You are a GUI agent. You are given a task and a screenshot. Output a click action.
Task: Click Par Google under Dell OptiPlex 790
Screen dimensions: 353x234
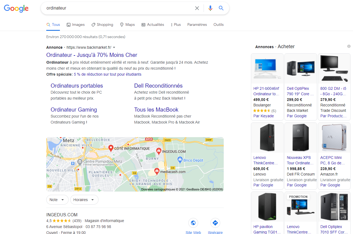[297, 116]
